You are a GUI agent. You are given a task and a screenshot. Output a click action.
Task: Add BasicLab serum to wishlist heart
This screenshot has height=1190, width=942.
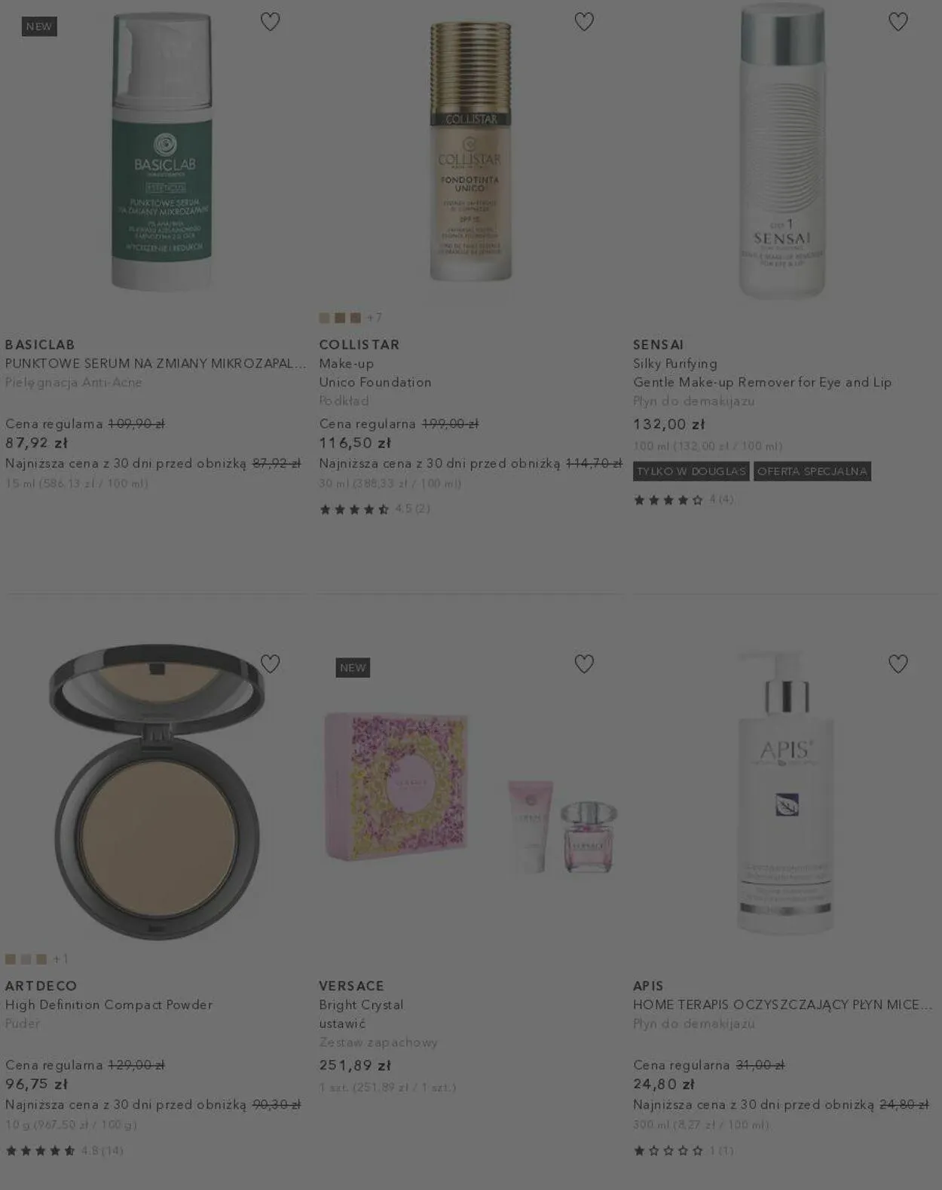coord(270,22)
